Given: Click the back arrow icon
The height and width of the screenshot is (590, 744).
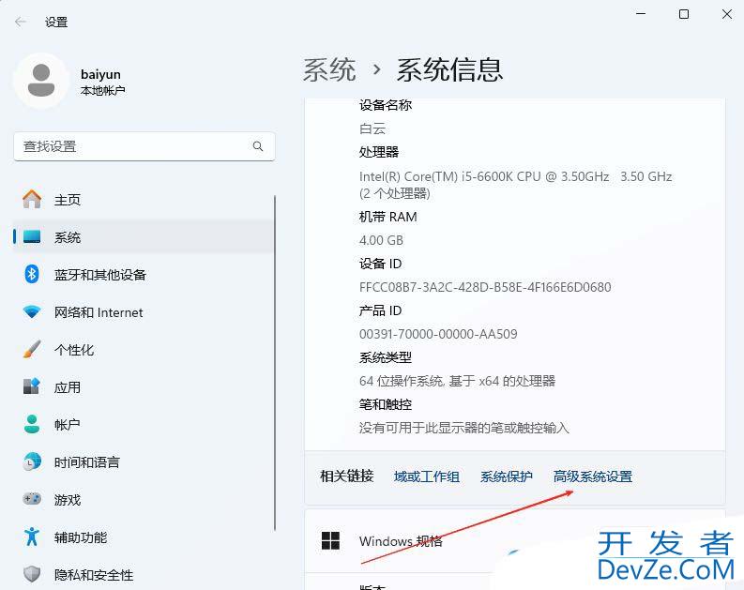Looking at the screenshot, I should coord(21,22).
